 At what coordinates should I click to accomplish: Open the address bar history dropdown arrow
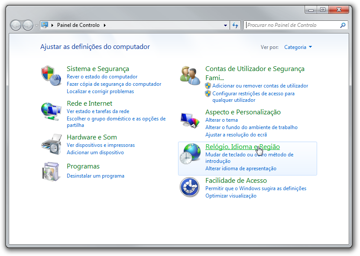tap(226, 25)
